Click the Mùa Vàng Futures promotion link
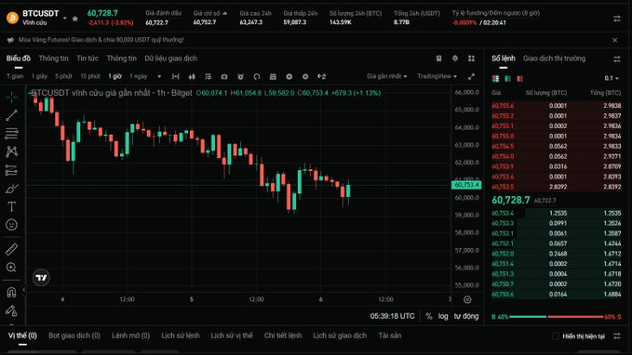This screenshot has height=355, width=632. tap(101, 40)
